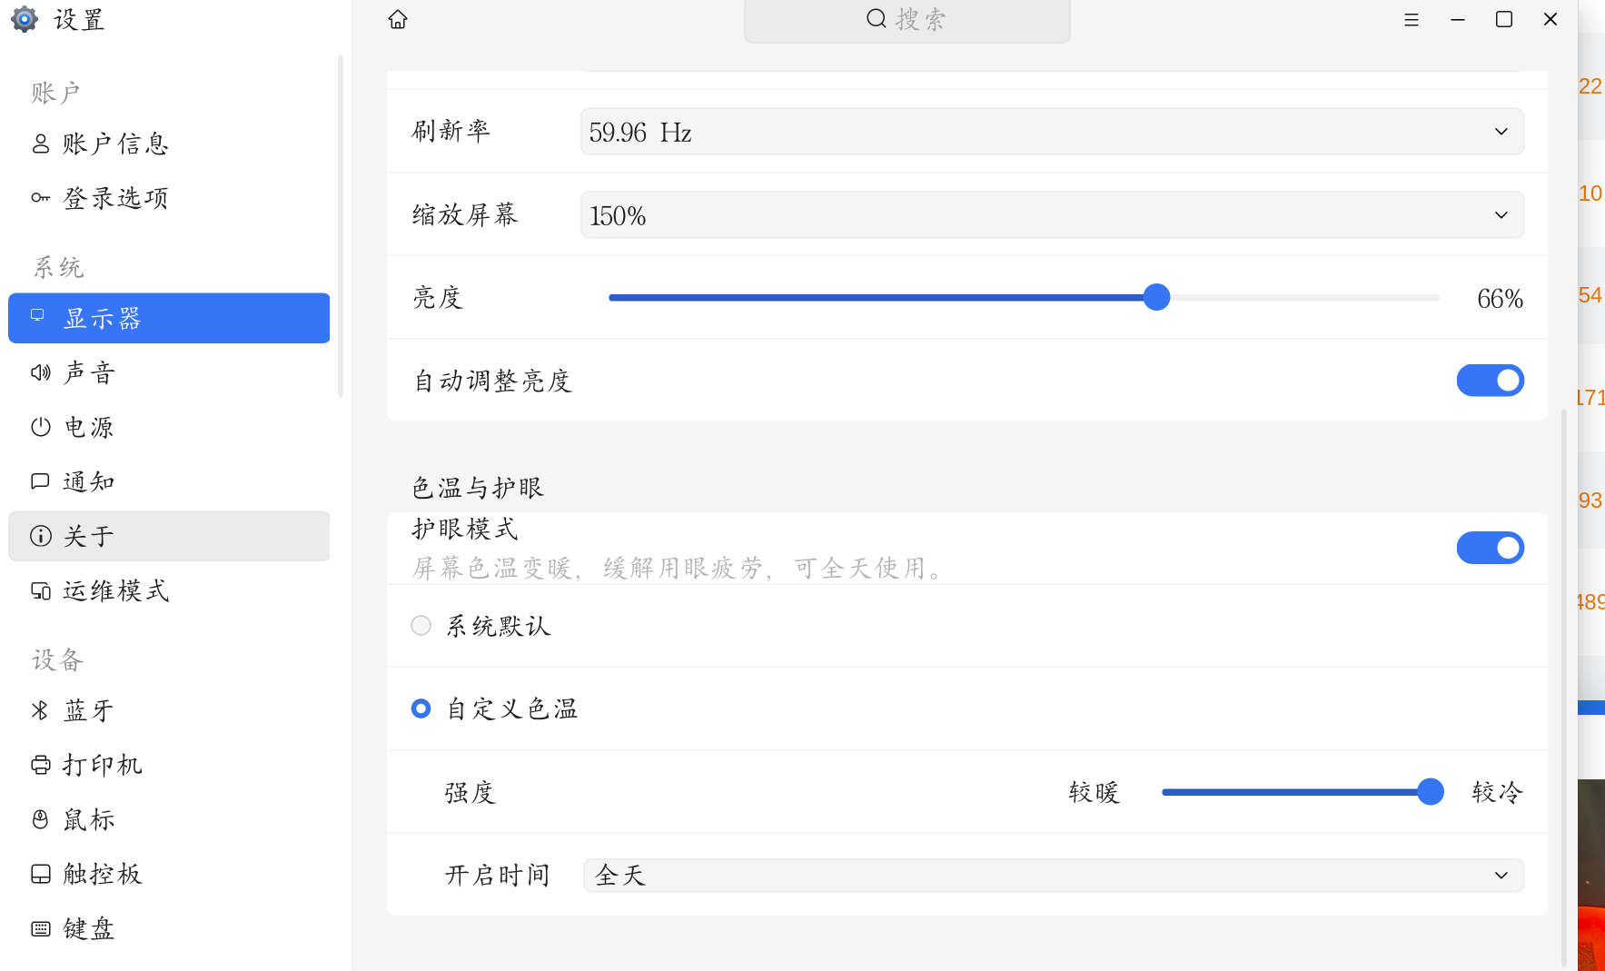
Task: Click the mouse icon for 鼠标
Action: pyautogui.click(x=41, y=819)
